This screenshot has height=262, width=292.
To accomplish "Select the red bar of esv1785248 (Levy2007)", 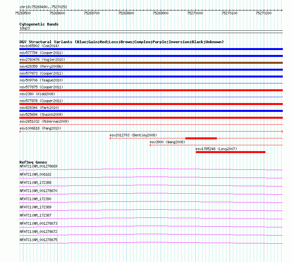I will tap(231, 152).
